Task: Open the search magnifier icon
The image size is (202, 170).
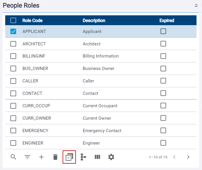Action: [x=13, y=157]
